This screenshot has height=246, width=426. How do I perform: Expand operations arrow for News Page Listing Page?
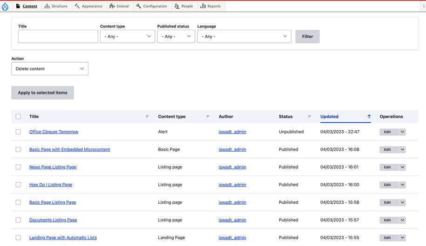pyautogui.click(x=402, y=167)
